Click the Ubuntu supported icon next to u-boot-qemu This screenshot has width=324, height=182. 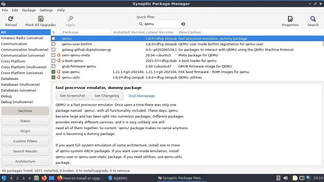(x=58, y=61)
